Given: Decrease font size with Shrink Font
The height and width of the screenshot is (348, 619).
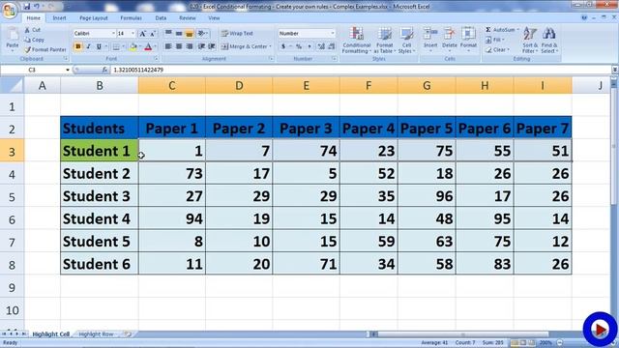Looking at the screenshot, I should pos(153,34).
